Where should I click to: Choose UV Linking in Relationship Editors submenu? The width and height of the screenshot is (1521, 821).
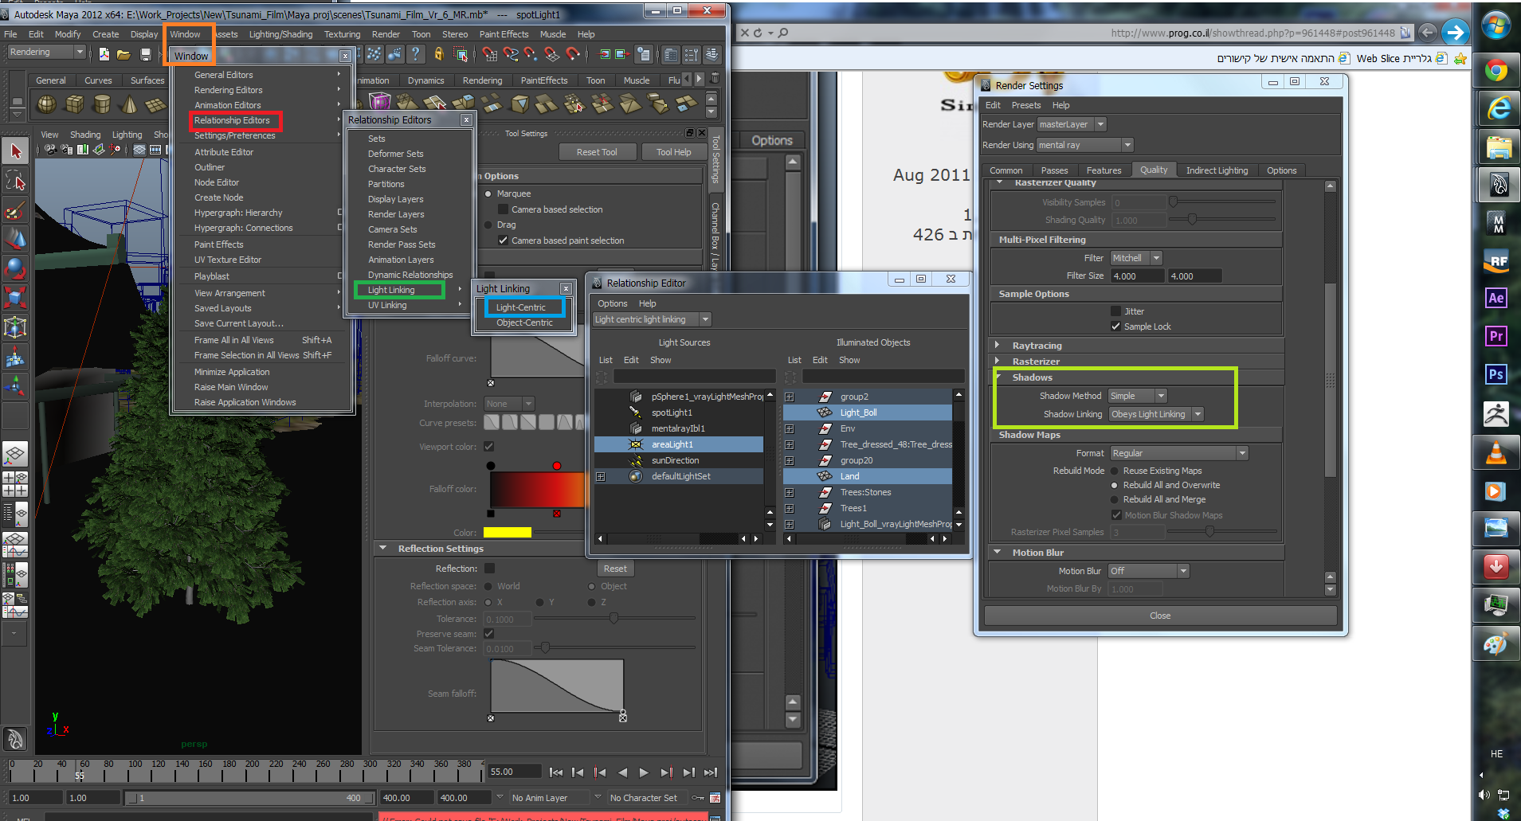[x=387, y=305]
